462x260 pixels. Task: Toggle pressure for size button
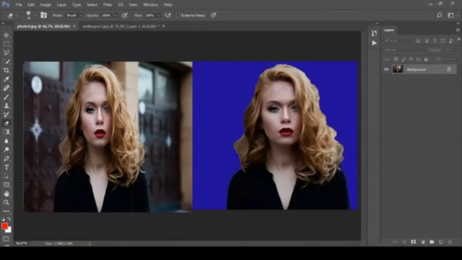pyautogui.click(x=213, y=15)
